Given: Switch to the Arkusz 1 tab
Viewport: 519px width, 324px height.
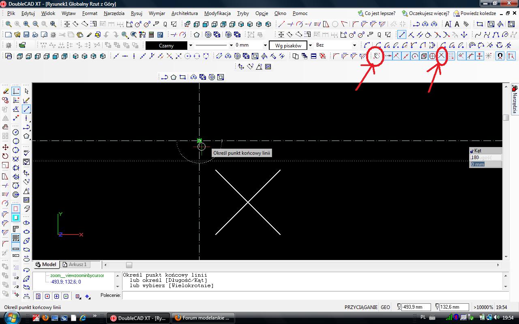Looking at the screenshot, I should coord(77,264).
